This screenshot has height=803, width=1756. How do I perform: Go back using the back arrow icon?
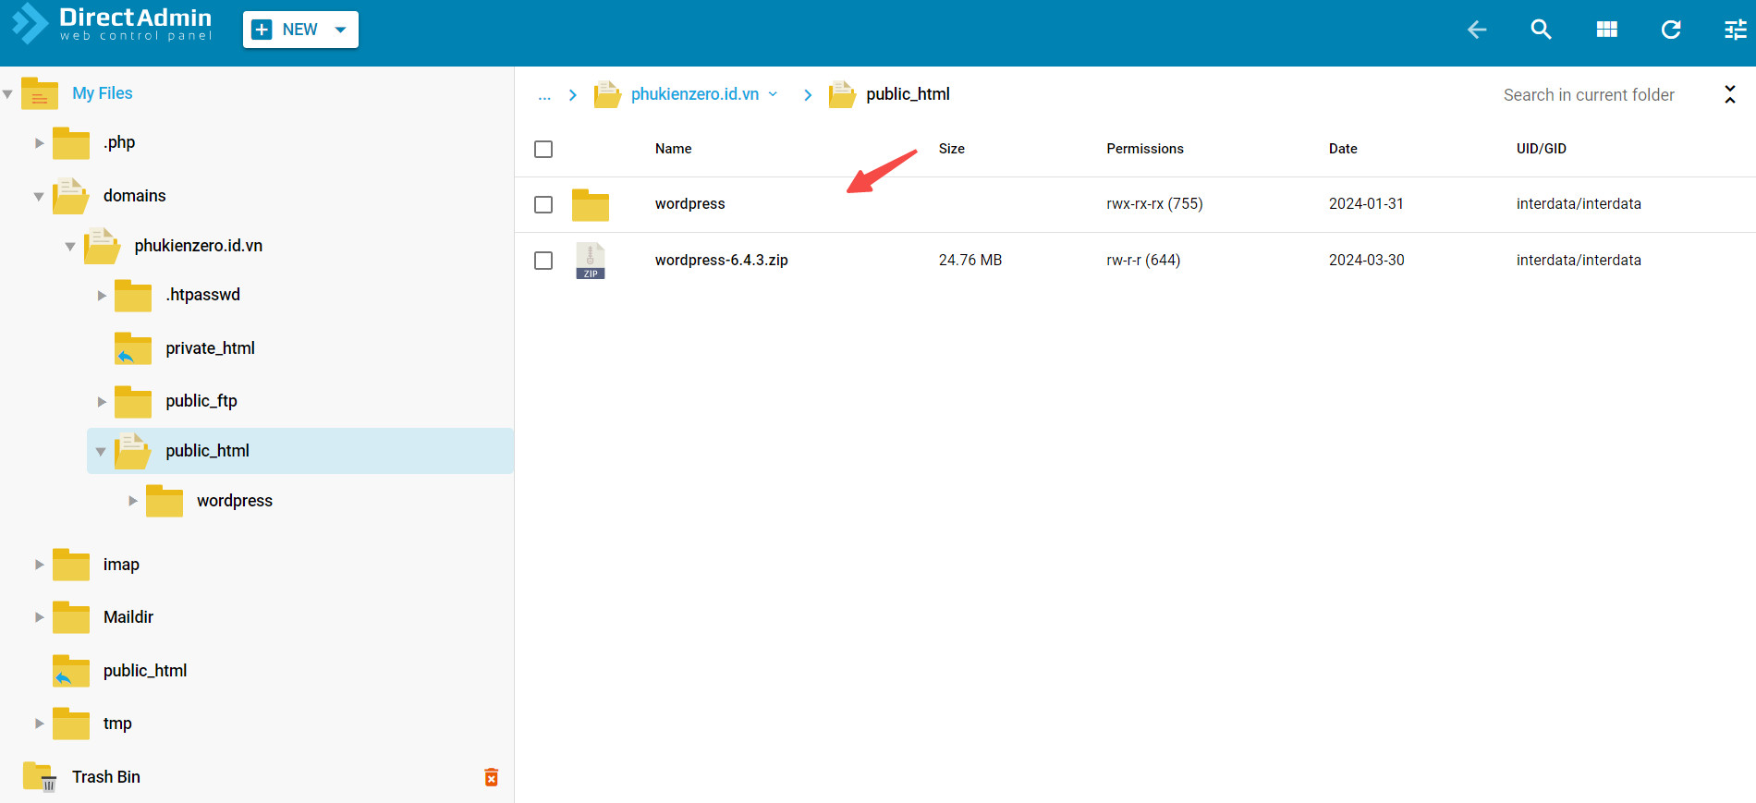(x=1477, y=30)
